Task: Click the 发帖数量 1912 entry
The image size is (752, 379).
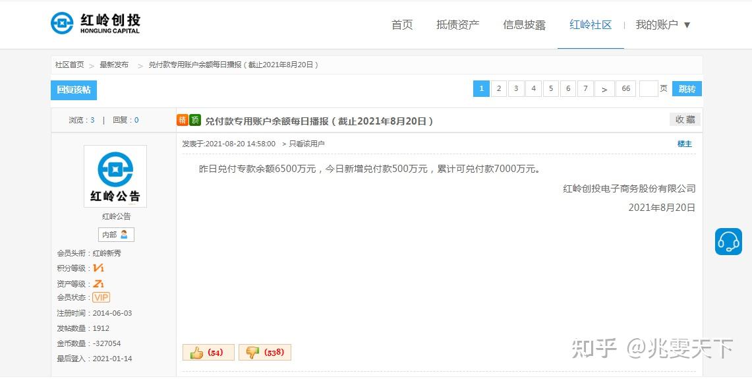Action: (x=83, y=328)
